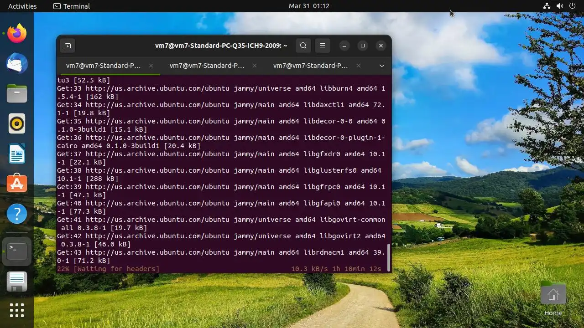This screenshot has height=328, width=584.
Task: Open the Activities overview
Action: pyautogui.click(x=22, y=6)
